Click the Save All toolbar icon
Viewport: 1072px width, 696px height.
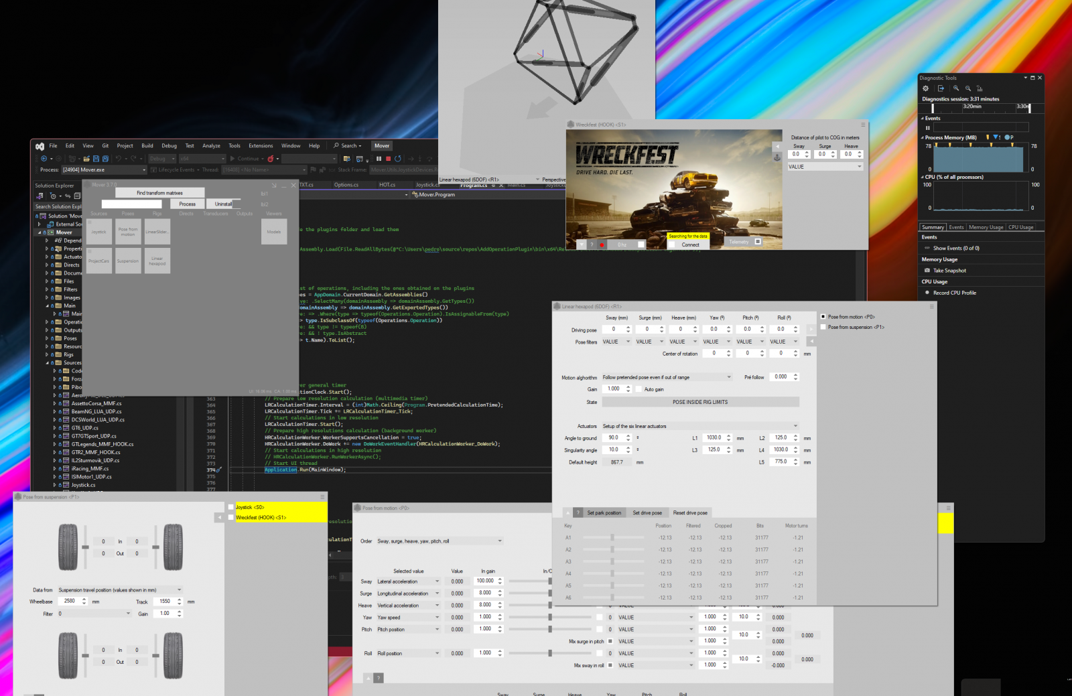tap(105, 159)
